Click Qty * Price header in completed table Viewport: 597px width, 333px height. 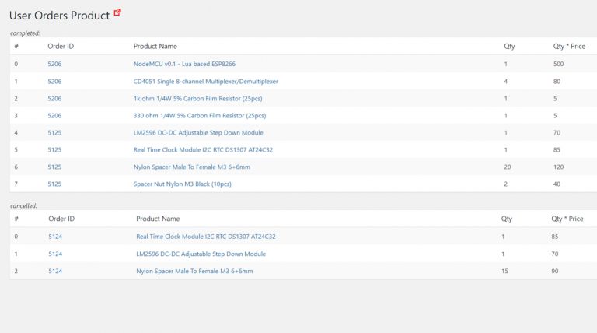click(569, 47)
